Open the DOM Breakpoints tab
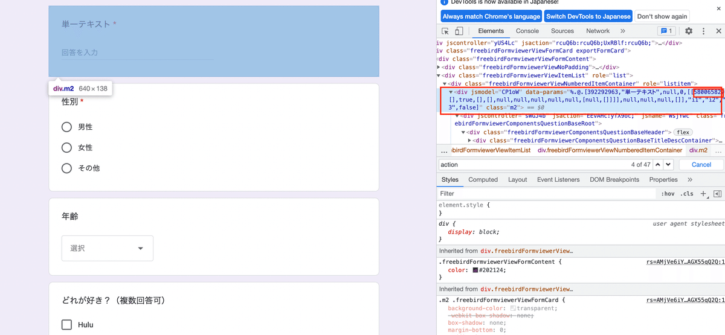This screenshot has height=335, width=725. pos(614,179)
